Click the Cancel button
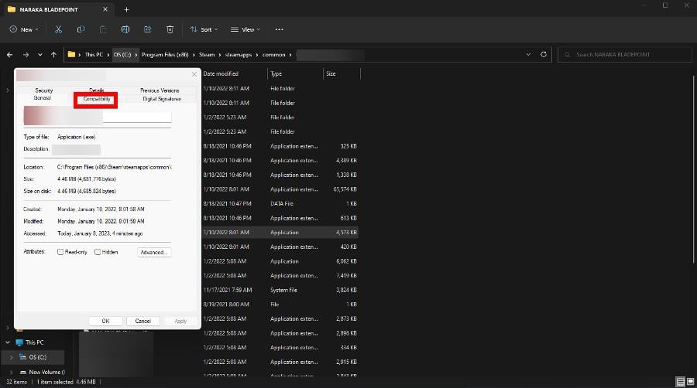697x388 pixels. [142, 321]
